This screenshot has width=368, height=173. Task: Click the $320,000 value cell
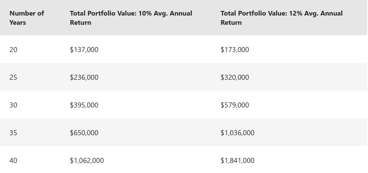point(235,77)
